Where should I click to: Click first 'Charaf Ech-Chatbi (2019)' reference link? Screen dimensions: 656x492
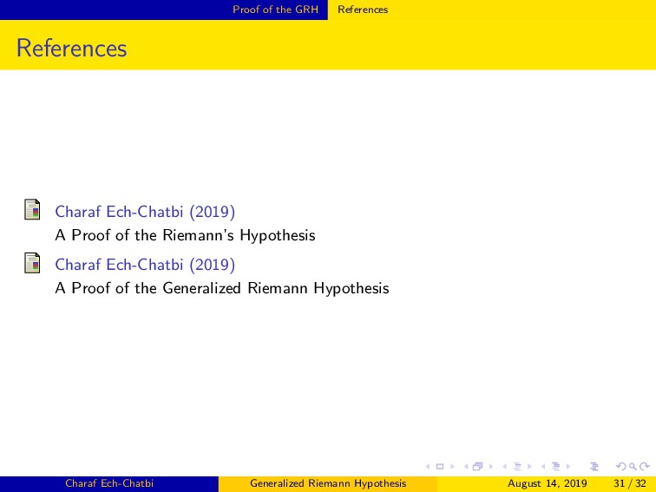[145, 212]
